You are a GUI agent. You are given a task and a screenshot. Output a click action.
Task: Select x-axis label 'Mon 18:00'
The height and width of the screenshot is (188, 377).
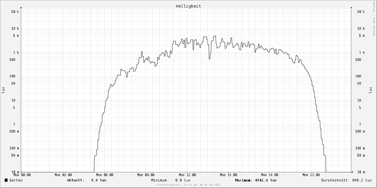[x=270, y=175]
